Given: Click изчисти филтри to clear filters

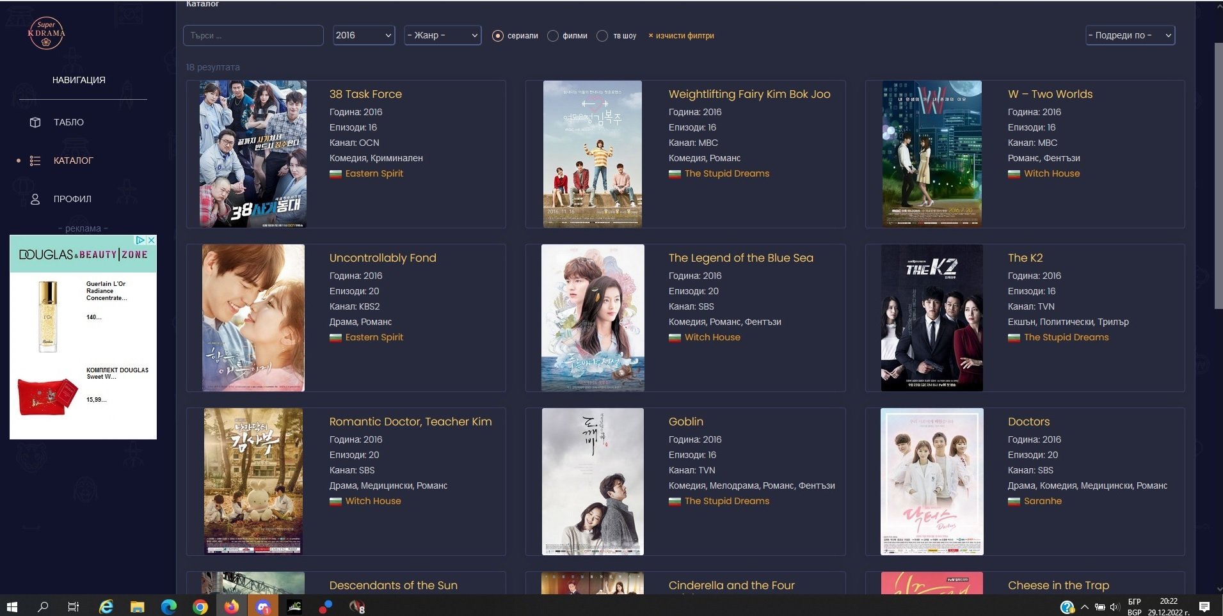Looking at the screenshot, I should point(682,36).
